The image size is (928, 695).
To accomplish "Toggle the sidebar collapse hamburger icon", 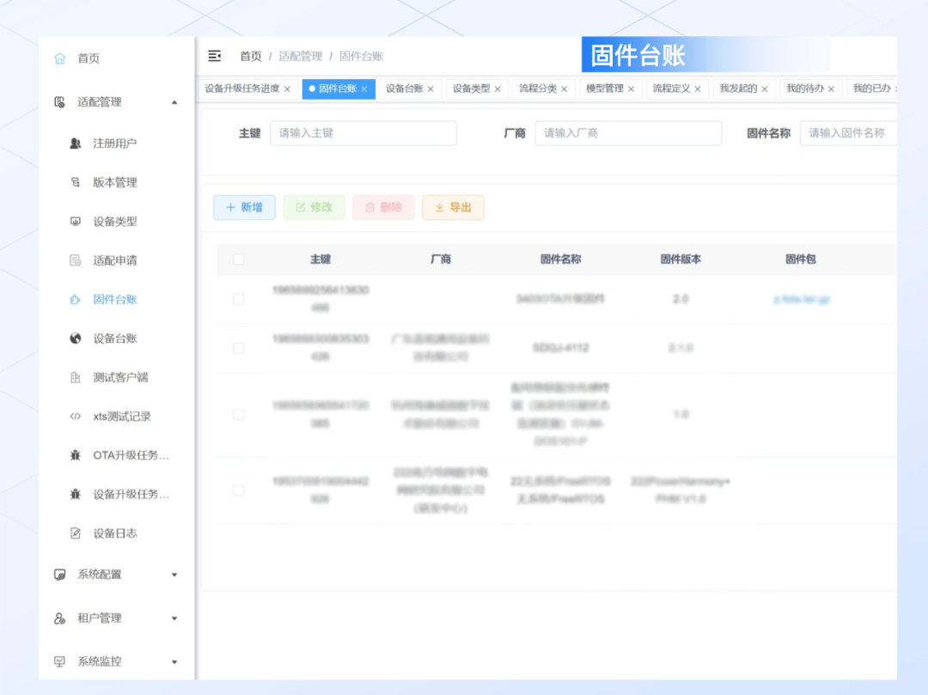I will (215, 56).
